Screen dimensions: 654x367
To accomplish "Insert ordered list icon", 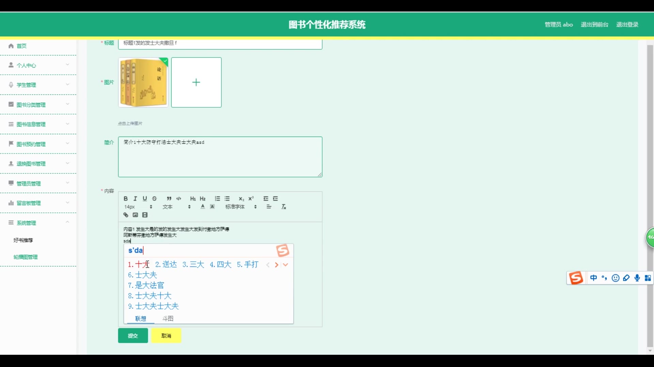I will [217, 199].
